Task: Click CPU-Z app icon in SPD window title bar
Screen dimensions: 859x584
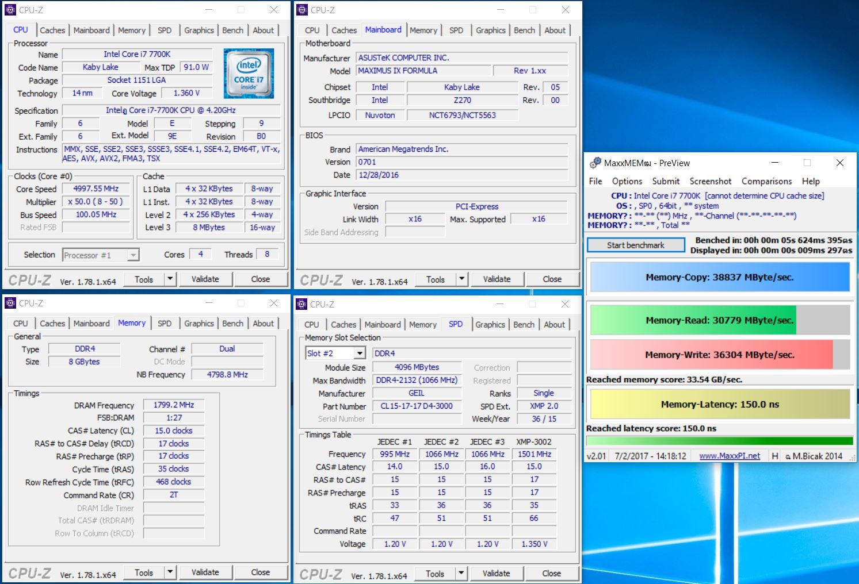Action: coord(301,304)
